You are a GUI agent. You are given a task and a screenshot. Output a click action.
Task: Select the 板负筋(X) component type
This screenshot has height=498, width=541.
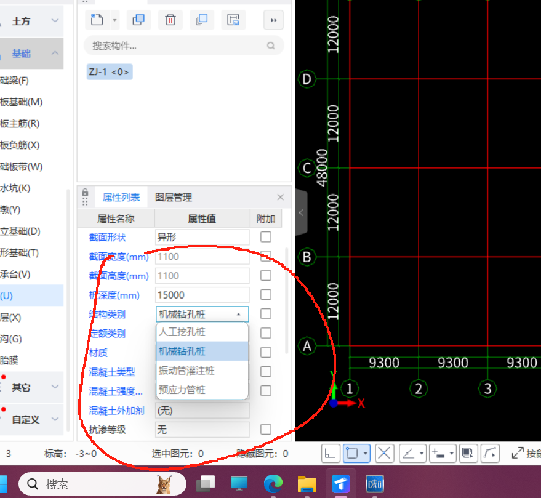tap(20, 145)
